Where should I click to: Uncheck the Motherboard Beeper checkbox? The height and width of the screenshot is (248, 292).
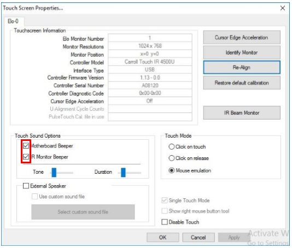coord(26,146)
